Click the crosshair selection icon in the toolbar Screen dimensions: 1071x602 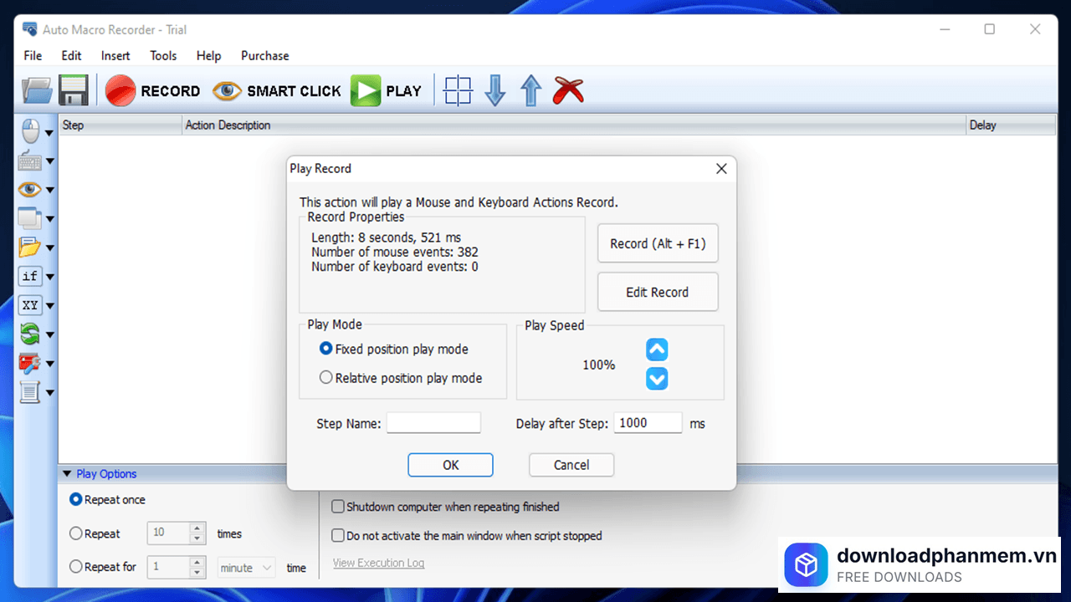458,90
